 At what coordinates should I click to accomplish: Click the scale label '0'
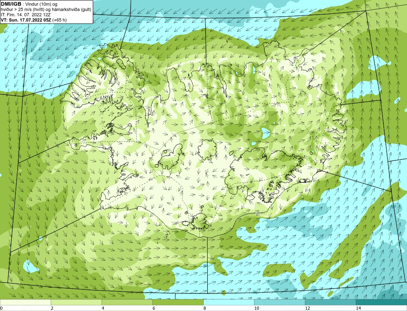click(x=1, y=308)
